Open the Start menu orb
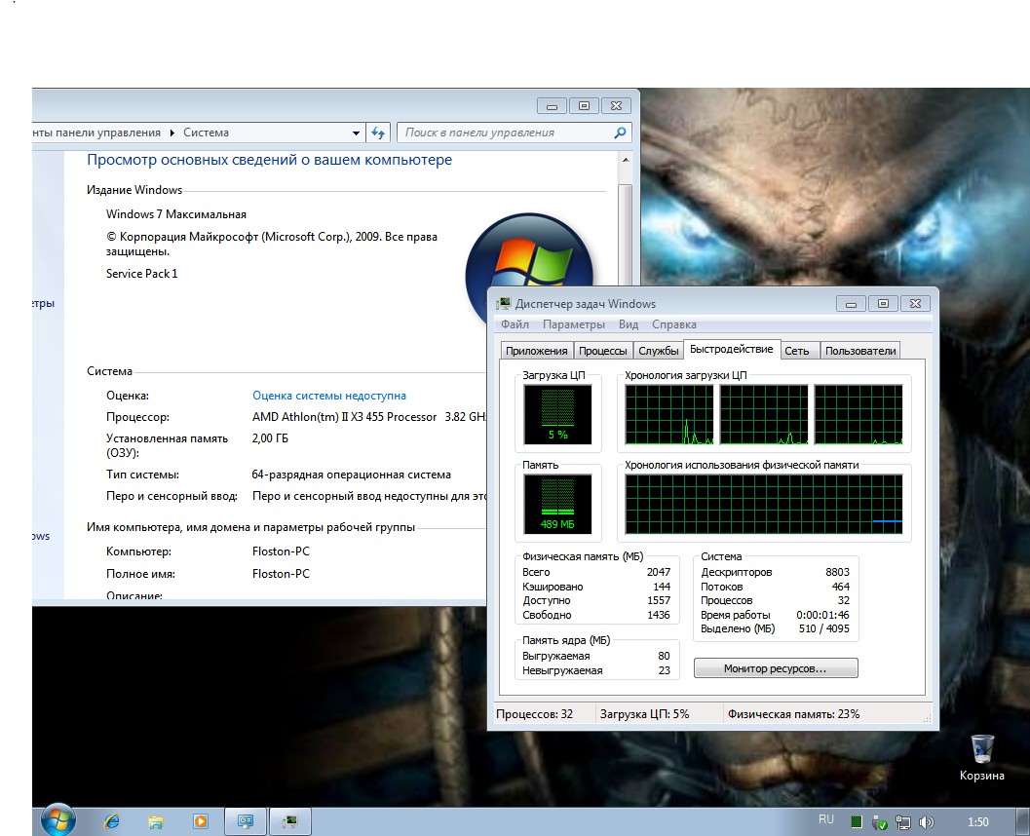This screenshot has height=836, width=1030. [x=57, y=820]
